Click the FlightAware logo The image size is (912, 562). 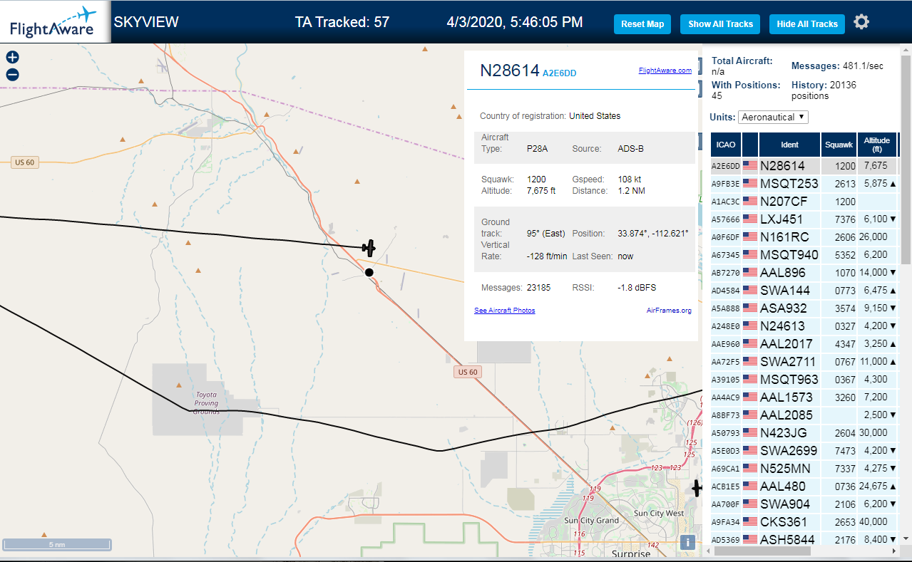[55, 22]
